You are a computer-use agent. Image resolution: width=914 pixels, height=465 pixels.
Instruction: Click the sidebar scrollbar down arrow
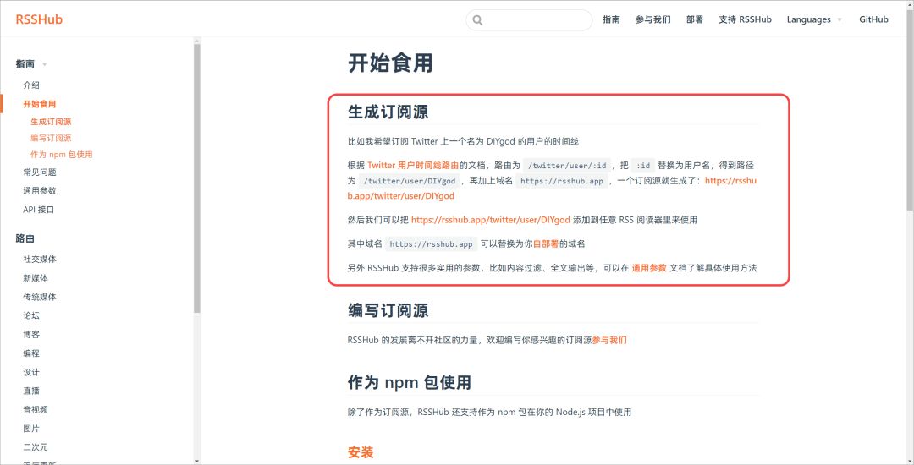(x=197, y=461)
